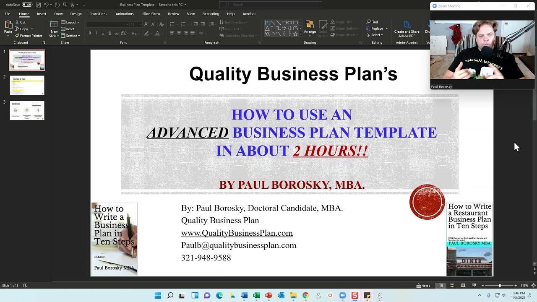Open Text Direction dropdown
The image size is (537, 302).
click(x=234, y=22)
